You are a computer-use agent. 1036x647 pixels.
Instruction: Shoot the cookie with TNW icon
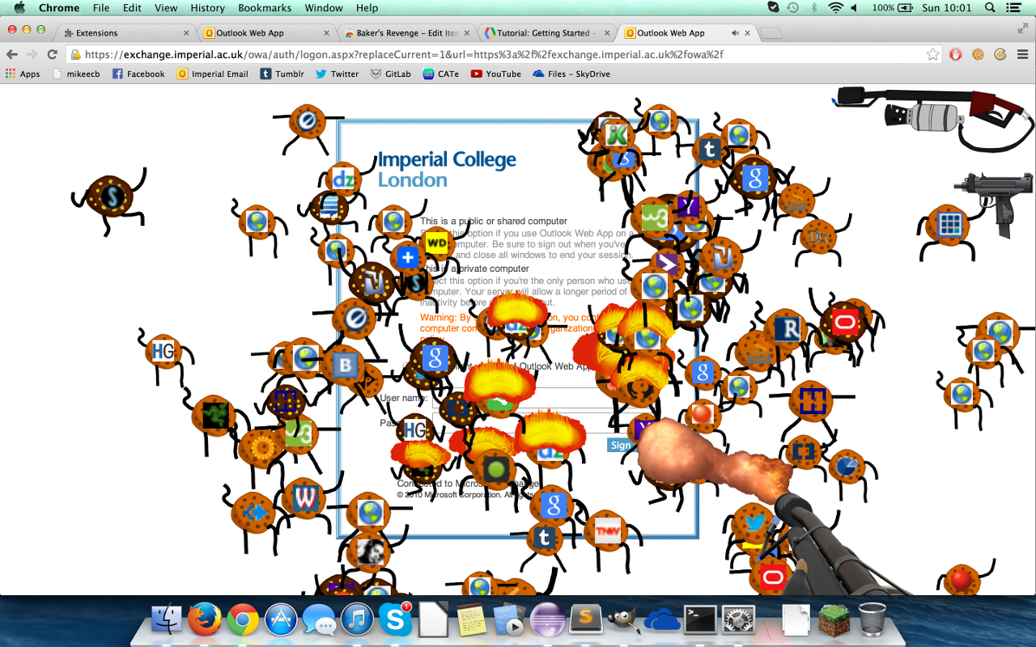[606, 531]
